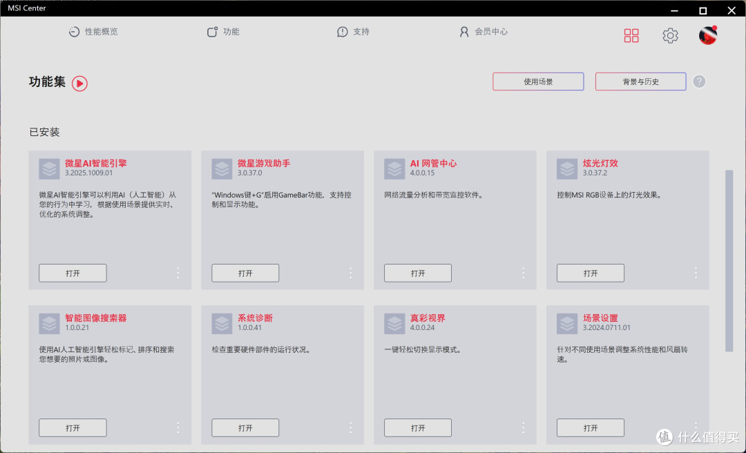Image resolution: width=746 pixels, height=453 pixels.
Task: Go to the 性能概览 tab
Action: point(93,32)
